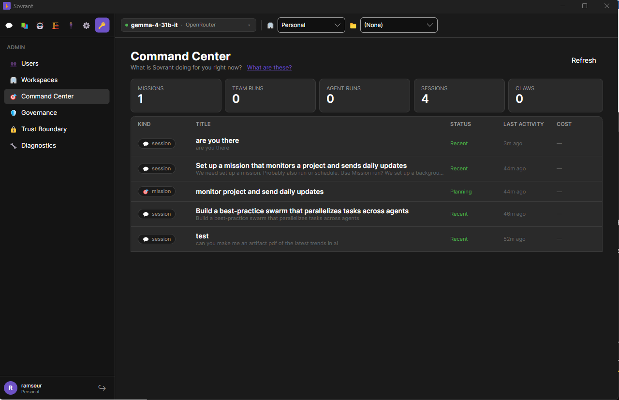
Task: Click session badge of the 'test' row
Action: pos(157,239)
